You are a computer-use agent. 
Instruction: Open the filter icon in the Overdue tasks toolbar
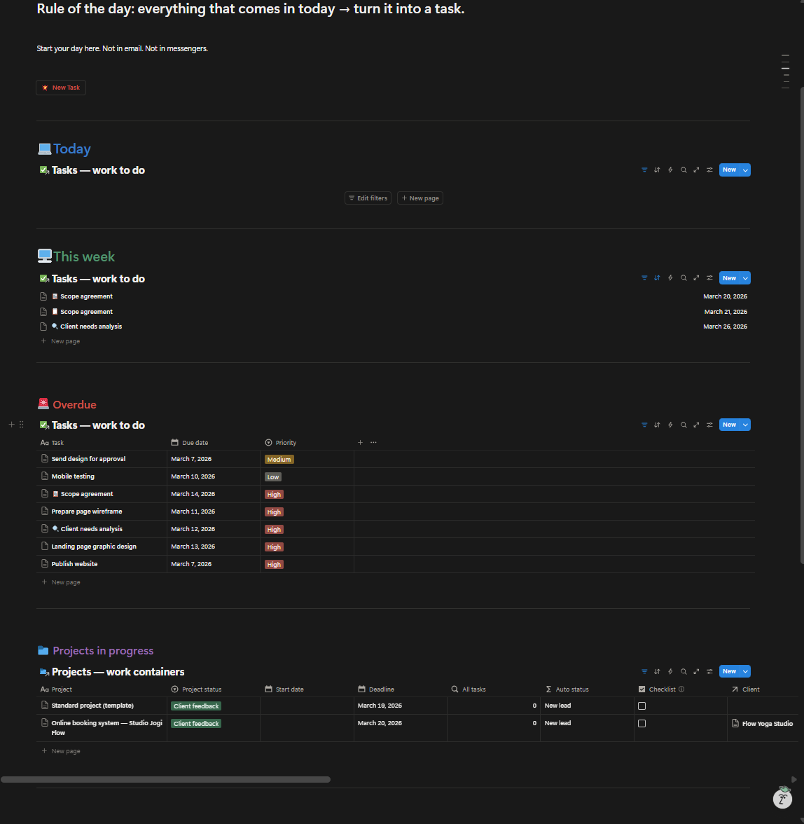644,425
